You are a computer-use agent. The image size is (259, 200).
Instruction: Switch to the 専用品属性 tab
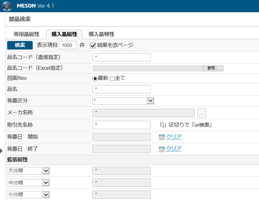coord(26,34)
